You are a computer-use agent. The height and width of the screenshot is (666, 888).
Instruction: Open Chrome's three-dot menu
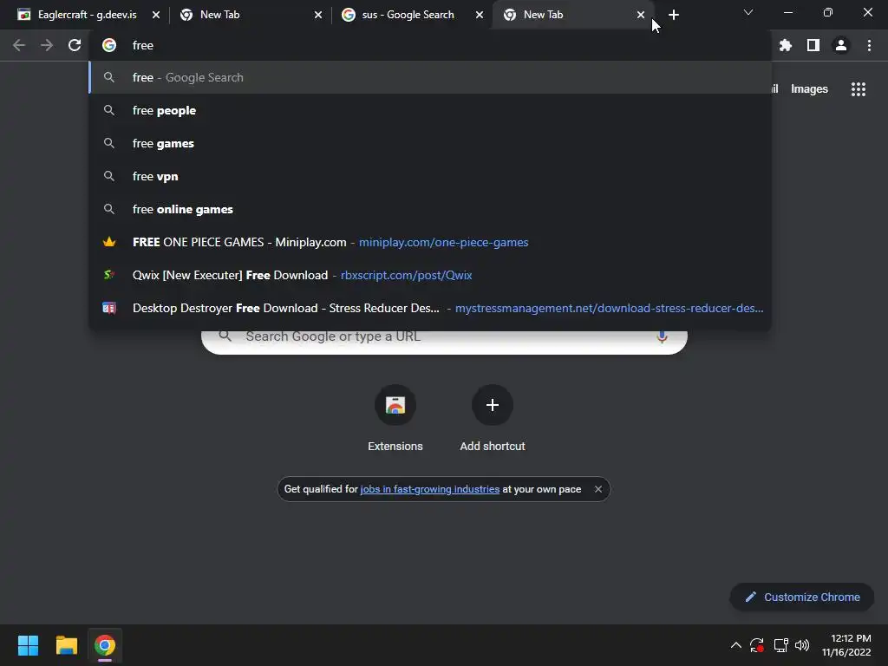869,45
